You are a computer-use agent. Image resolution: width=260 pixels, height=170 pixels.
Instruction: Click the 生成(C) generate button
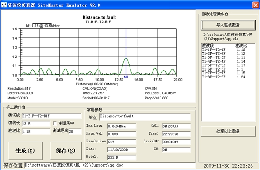[x=25, y=150]
